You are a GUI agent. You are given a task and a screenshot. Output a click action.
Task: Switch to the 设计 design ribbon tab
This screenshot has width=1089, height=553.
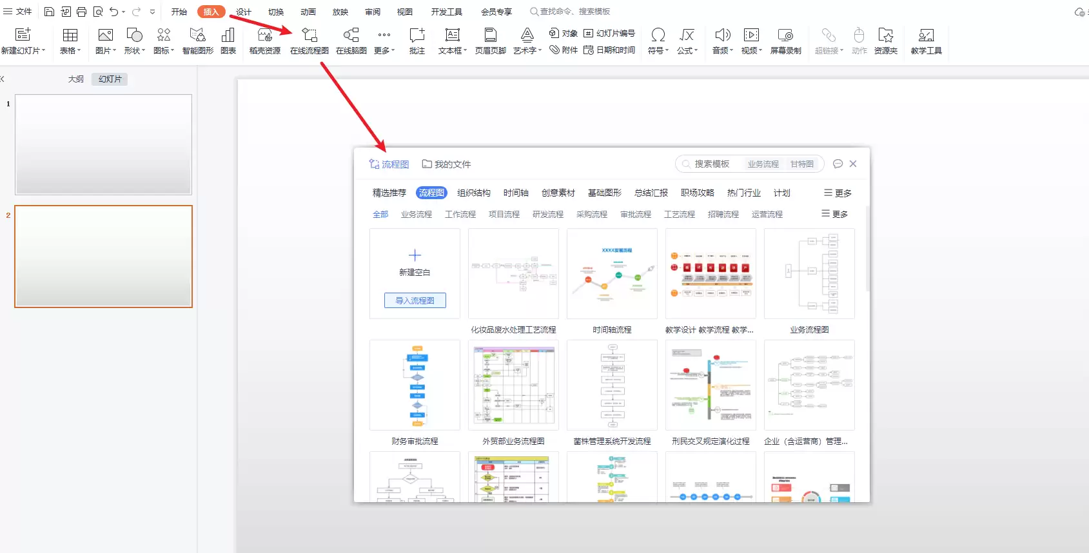pos(244,12)
